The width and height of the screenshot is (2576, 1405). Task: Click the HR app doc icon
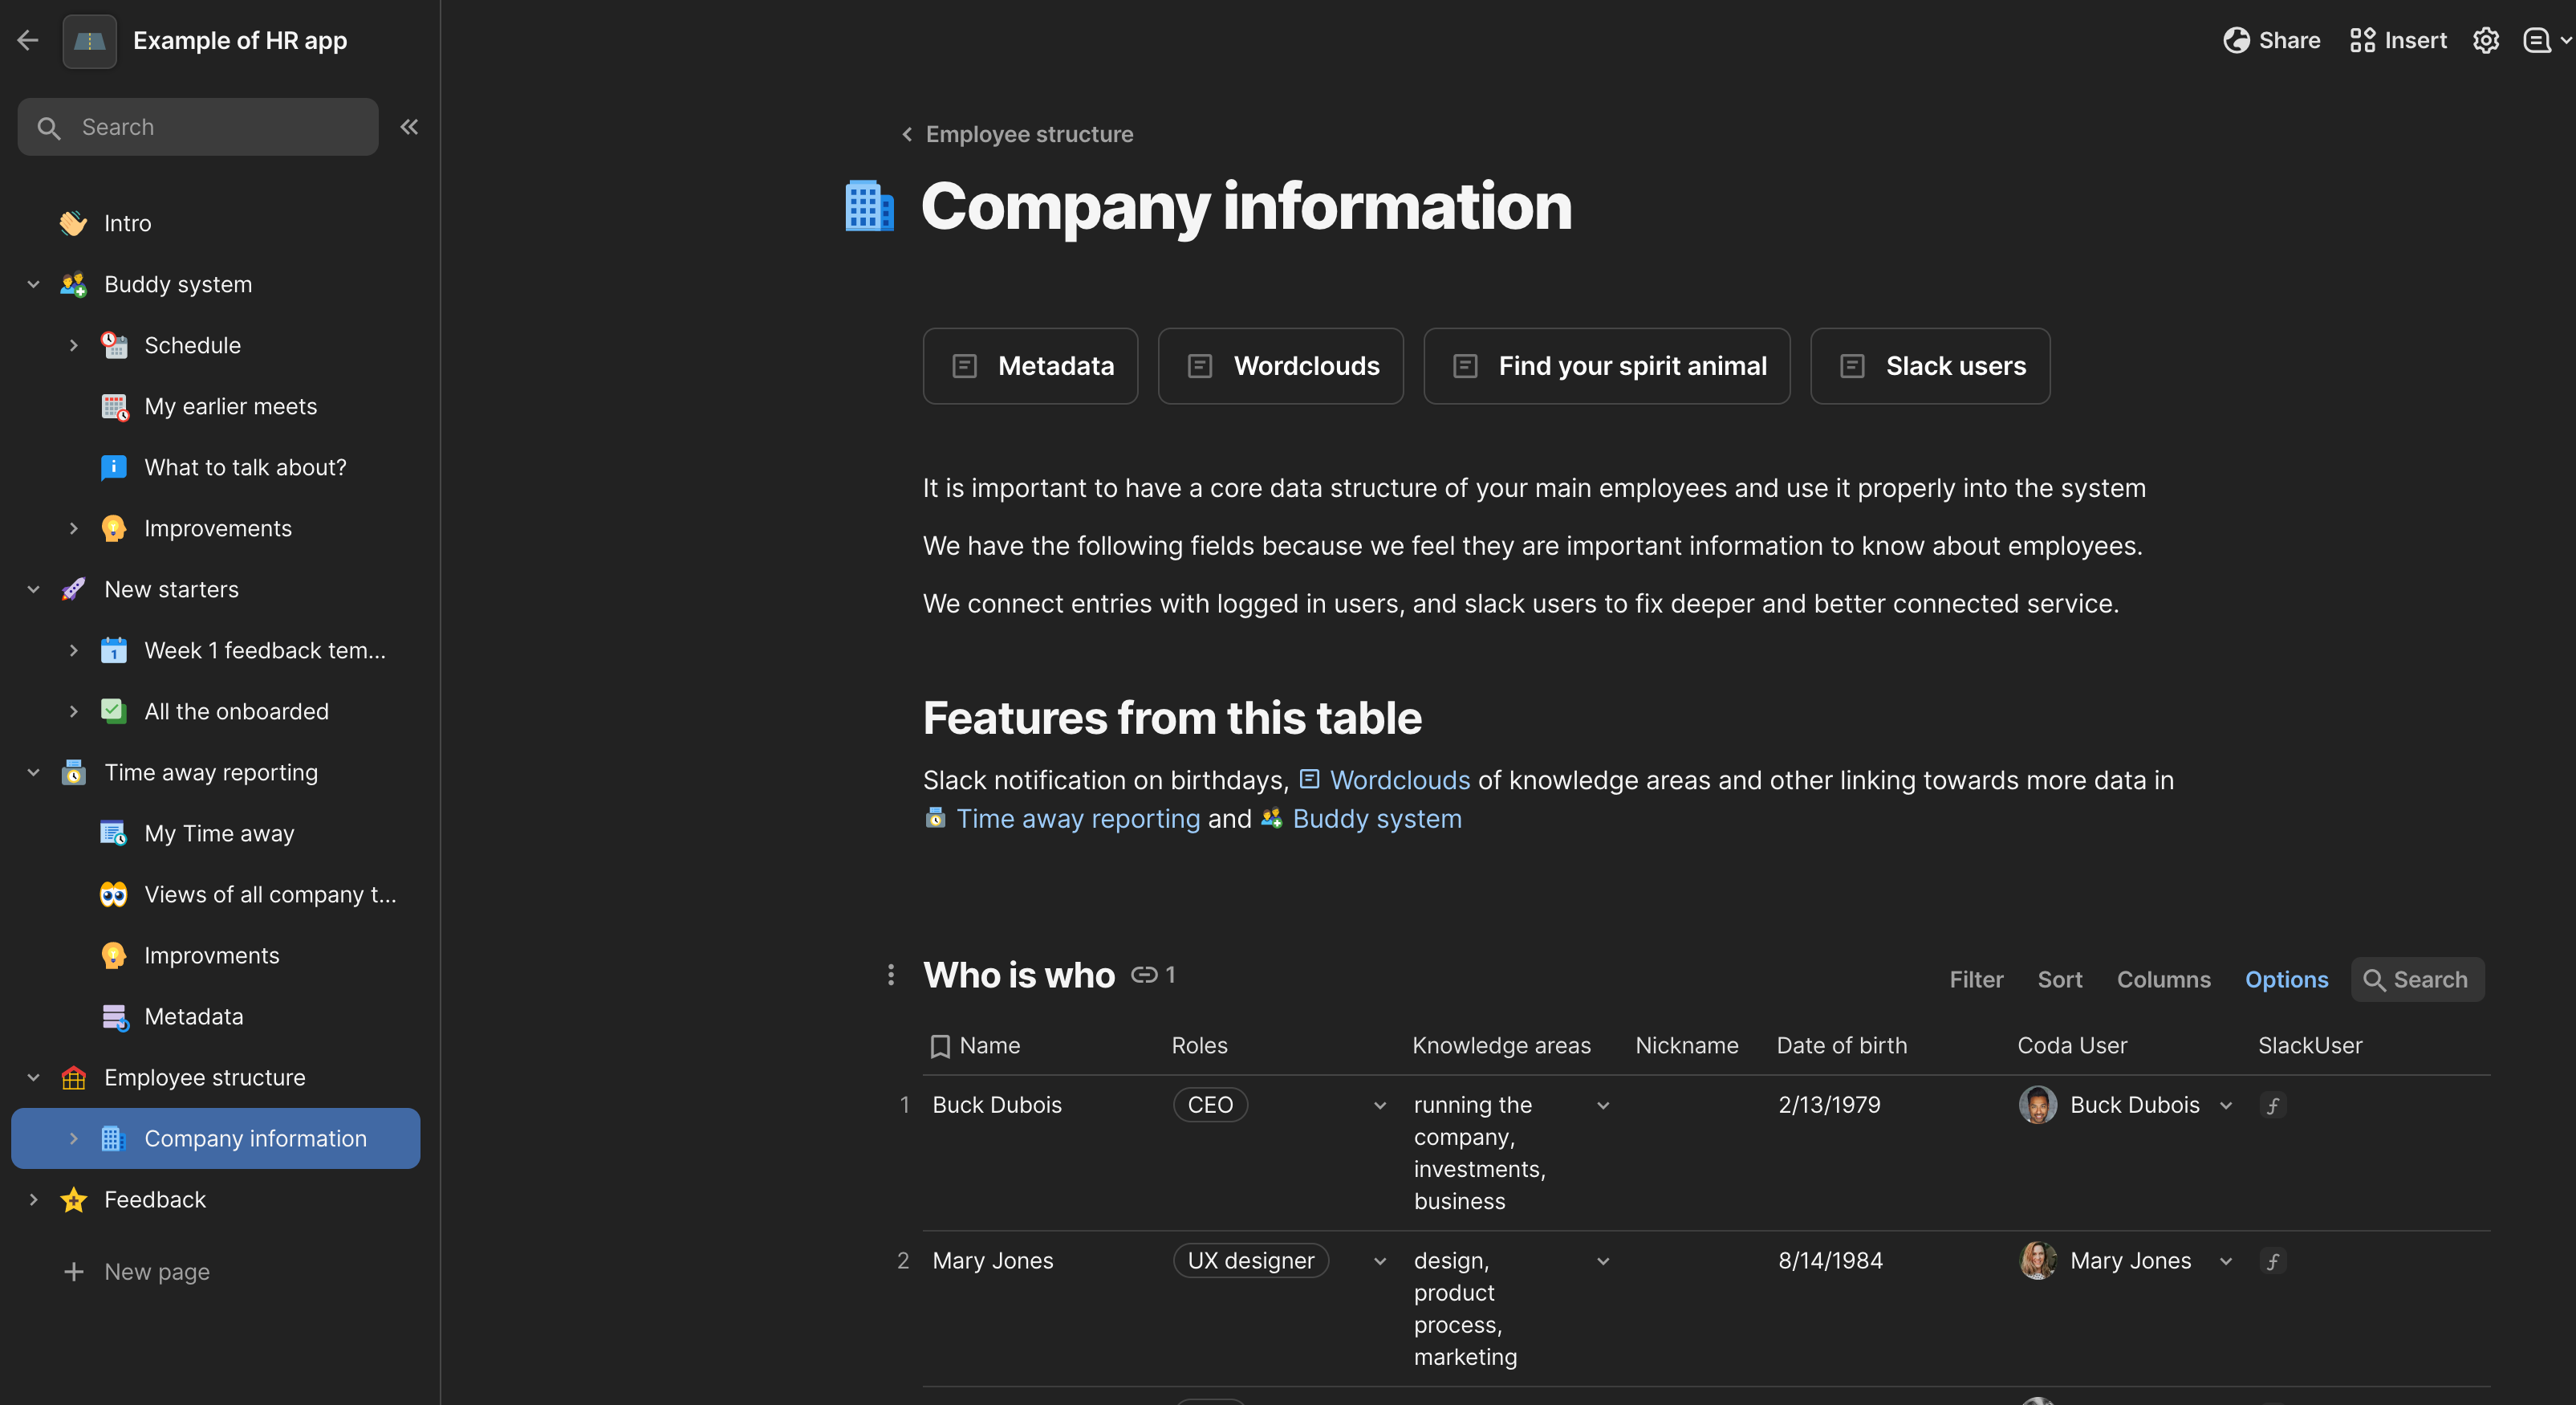[x=89, y=41]
